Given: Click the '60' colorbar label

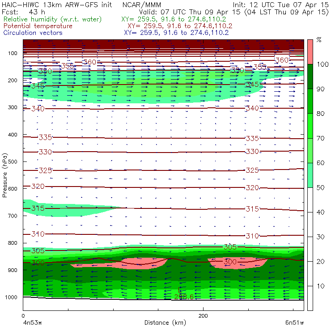Looking at the screenshot, I should pos(320,163).
